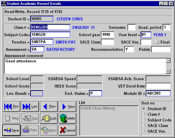Click the Assessment comment text area

pos(85,66)
